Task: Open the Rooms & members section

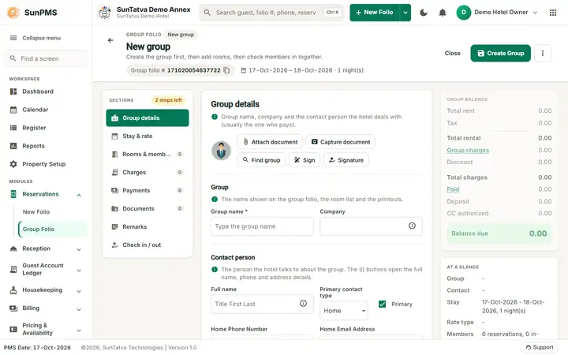Action: (148, 154)
